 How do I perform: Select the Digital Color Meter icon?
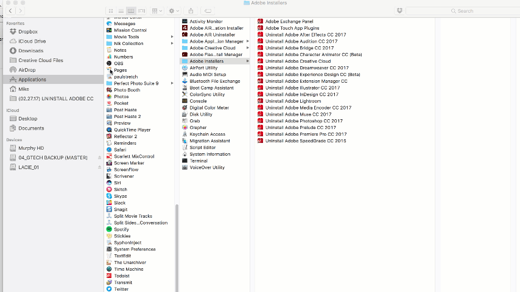click(x=184, y=108)
